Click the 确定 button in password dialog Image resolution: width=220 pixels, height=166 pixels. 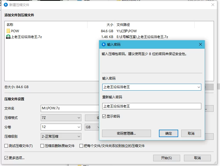tap(168, 133)
